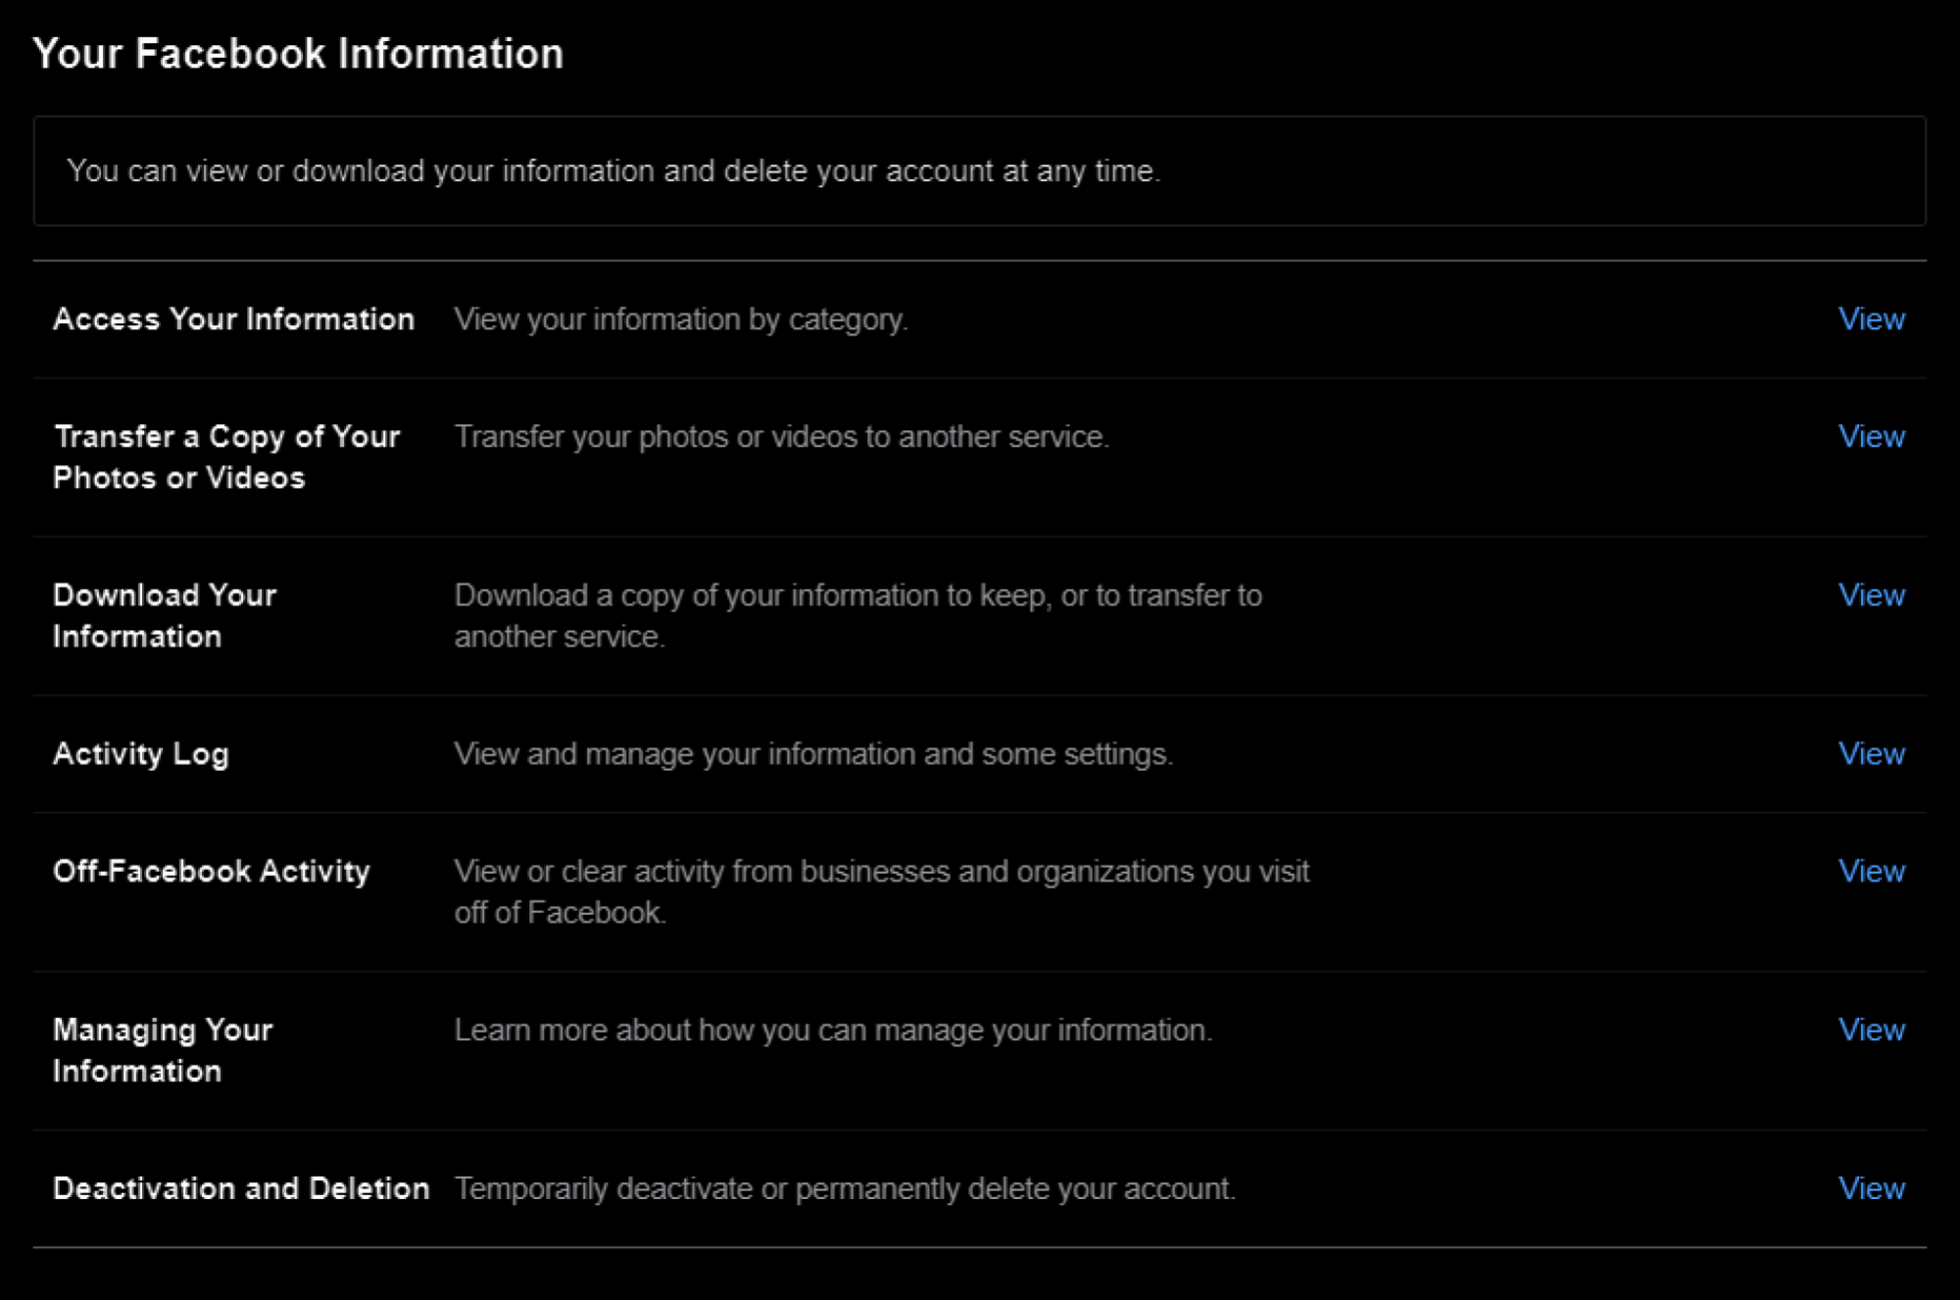Click the info banner about viewing or downloading

tap(980, 171)
